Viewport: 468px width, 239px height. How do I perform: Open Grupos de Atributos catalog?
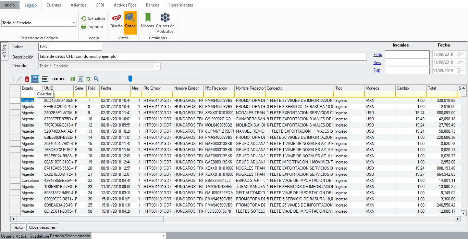165,23
